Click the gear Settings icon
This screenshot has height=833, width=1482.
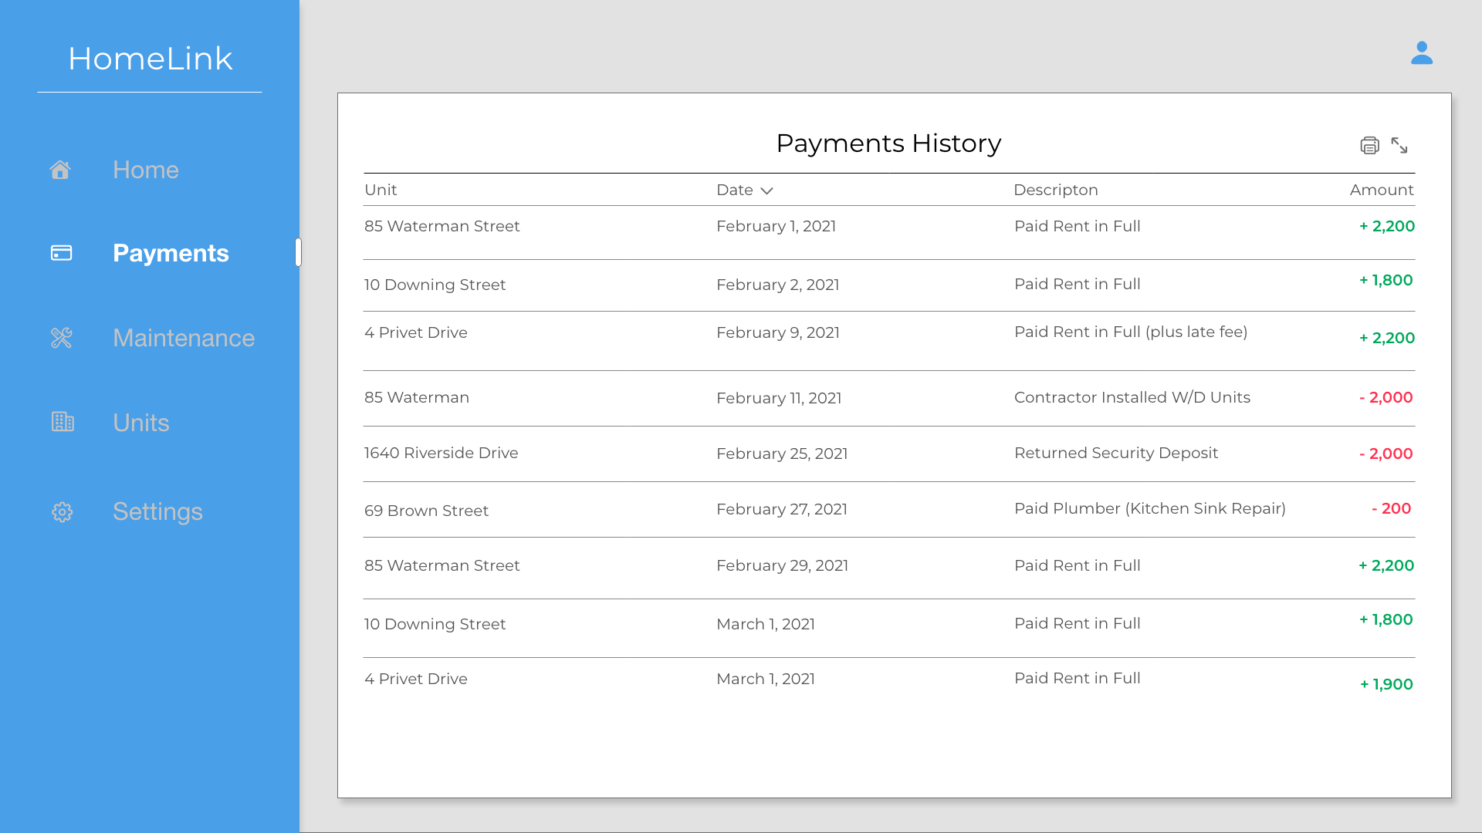[62, 512]
